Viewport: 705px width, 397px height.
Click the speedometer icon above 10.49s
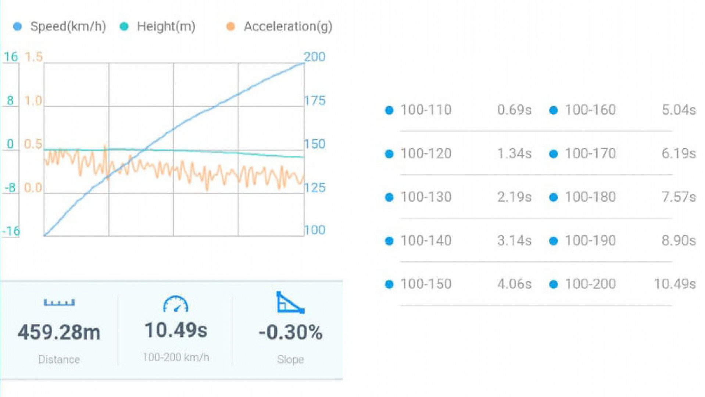pos(176,304)
